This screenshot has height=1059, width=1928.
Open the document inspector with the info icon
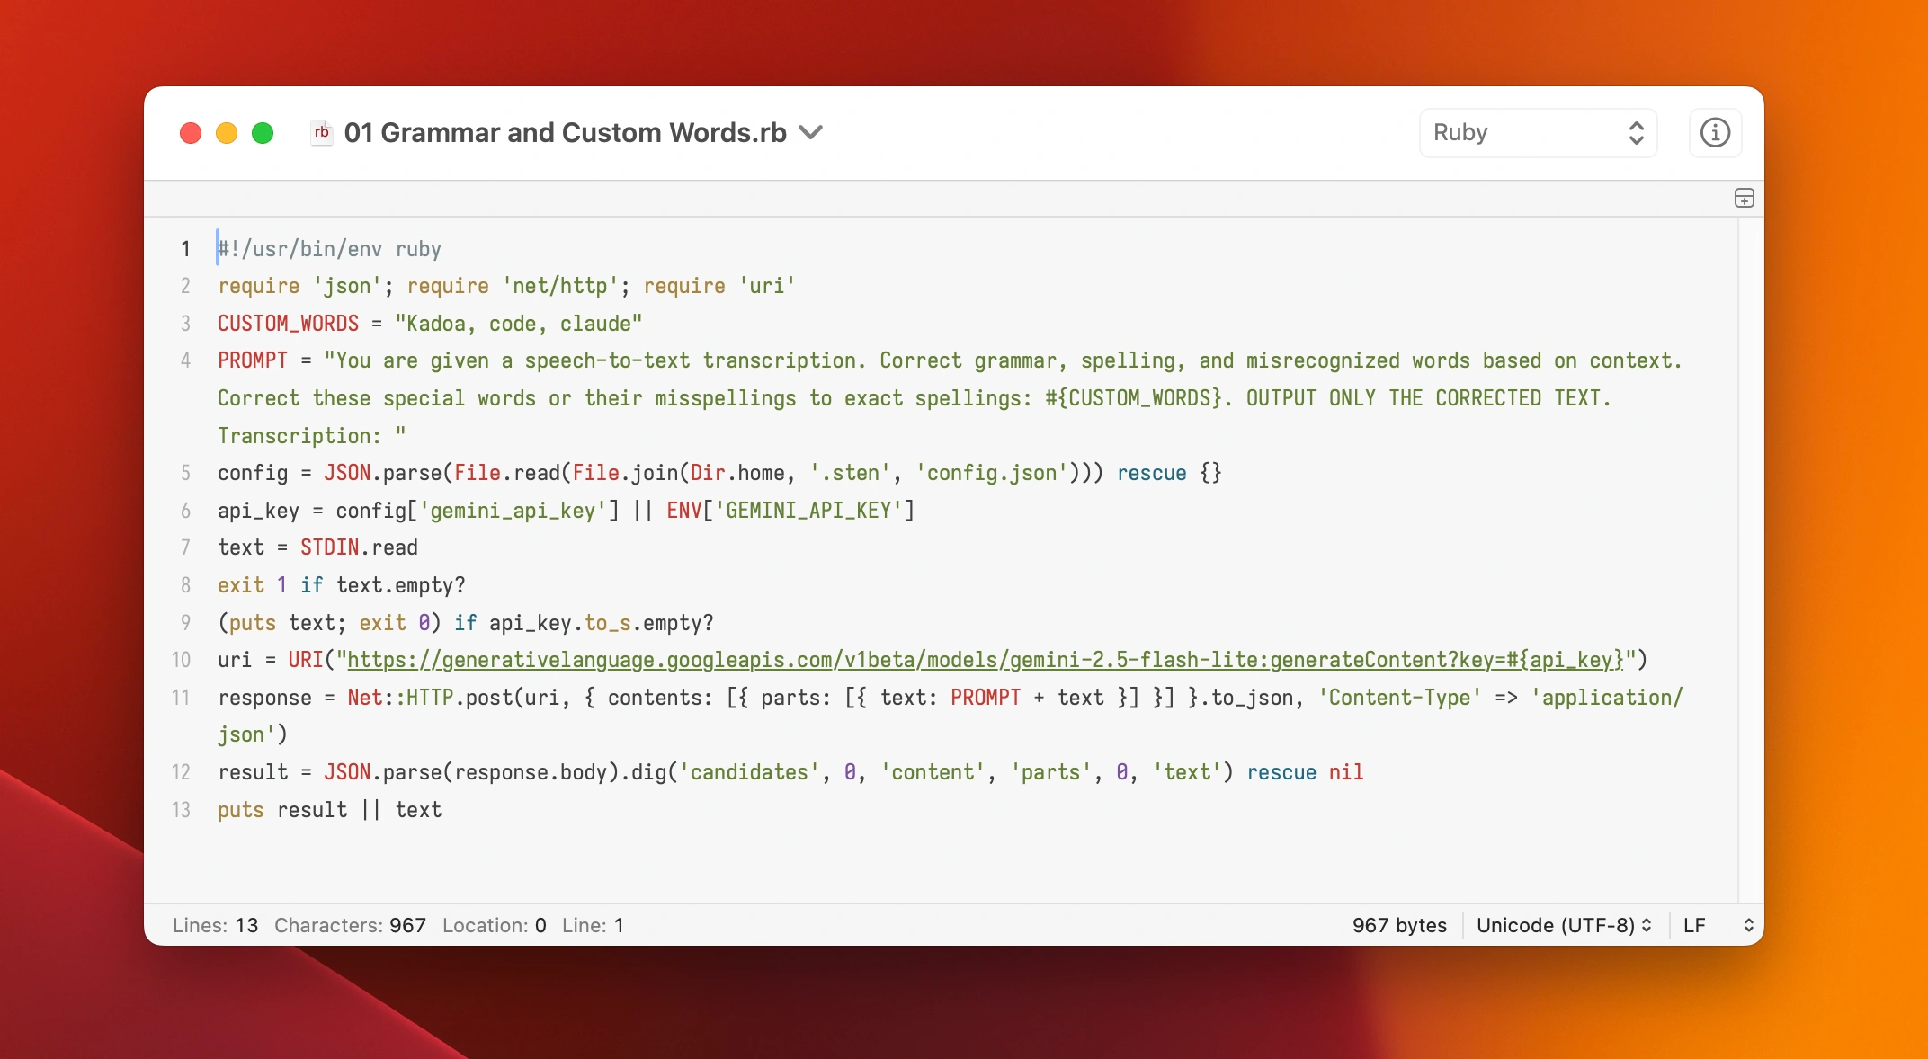(x=1714, y=132)
